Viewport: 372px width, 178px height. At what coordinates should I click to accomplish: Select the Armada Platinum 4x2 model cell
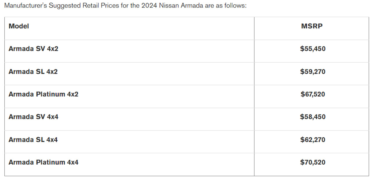(43, 94)
